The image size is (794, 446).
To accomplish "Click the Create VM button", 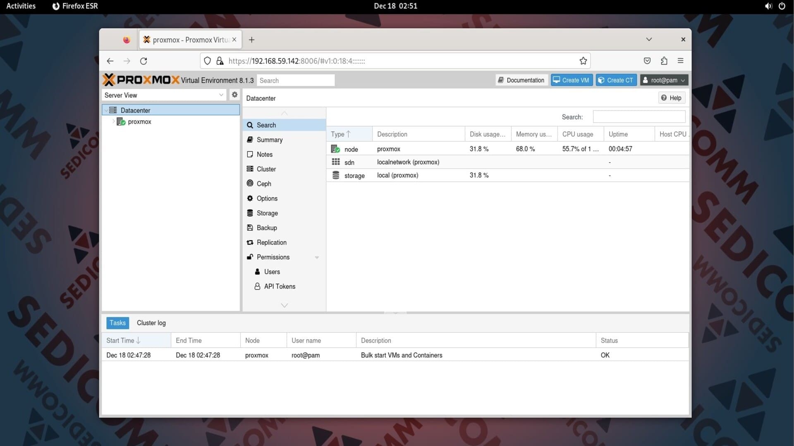I will [x=571, y=80].
